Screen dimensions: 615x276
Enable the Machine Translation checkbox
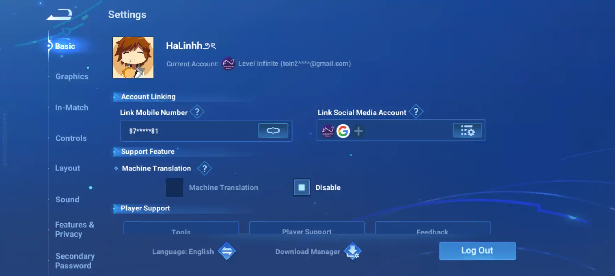174,187
